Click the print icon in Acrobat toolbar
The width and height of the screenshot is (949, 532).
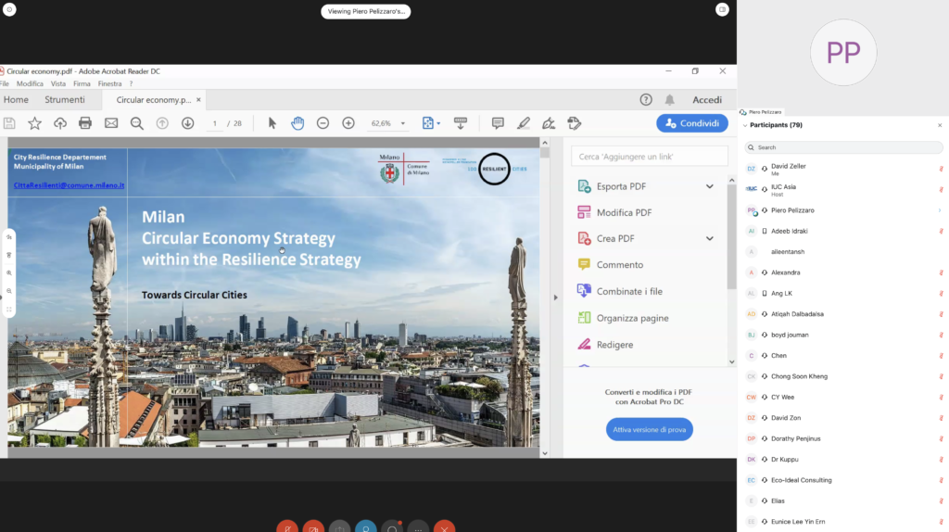coord(85,123)
